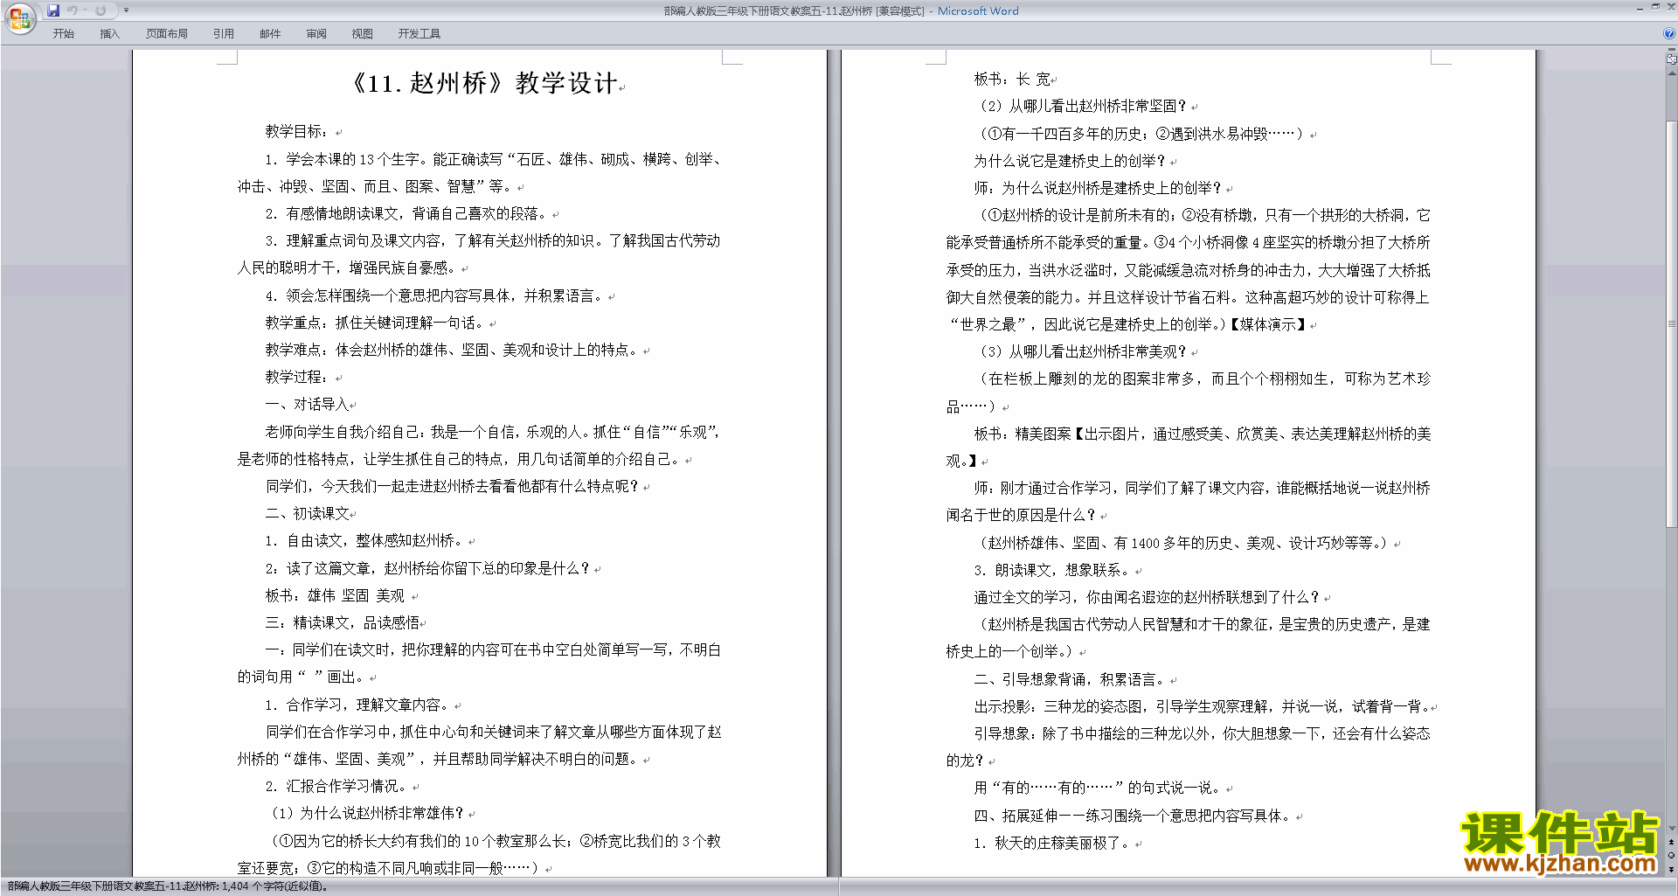
Task: Click the line （2）从哪儿看出赵州桥非常坚固？
Action: pos(1083,107)
